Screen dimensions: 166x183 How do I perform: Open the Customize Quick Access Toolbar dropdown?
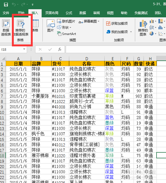33,5
